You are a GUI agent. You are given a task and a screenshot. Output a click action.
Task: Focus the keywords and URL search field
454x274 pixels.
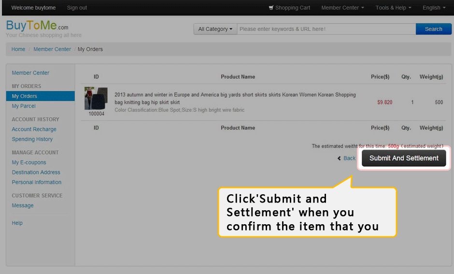tap(326, 29)
